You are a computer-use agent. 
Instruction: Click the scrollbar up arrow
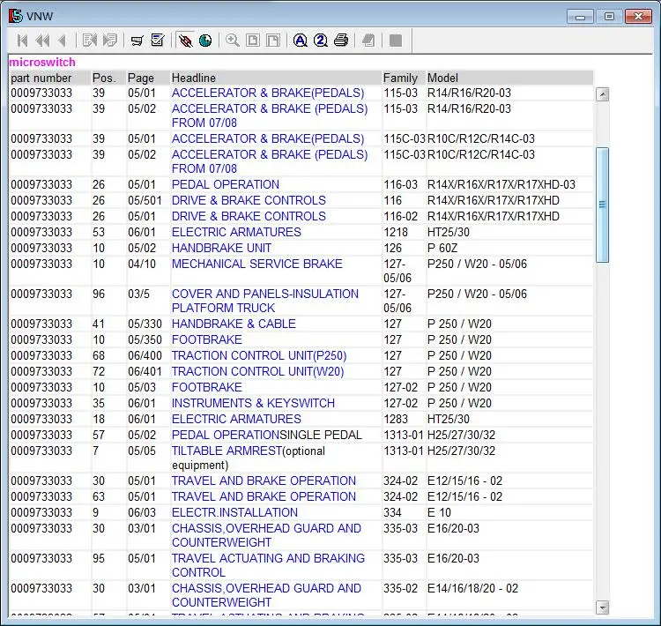[603, 94]
